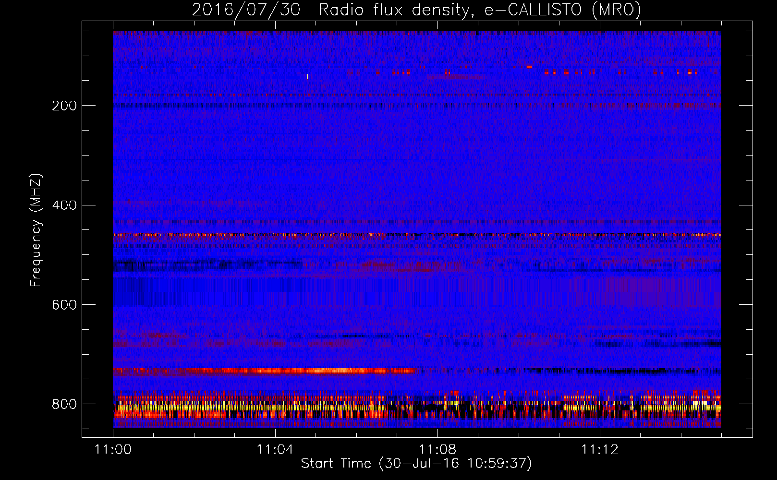Click the 11:08 time tick label
777x480 pixels.
[437, 449]
